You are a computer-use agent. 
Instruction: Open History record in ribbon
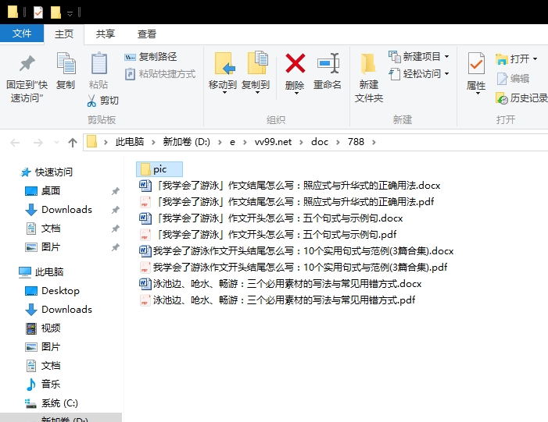[521, 98]
